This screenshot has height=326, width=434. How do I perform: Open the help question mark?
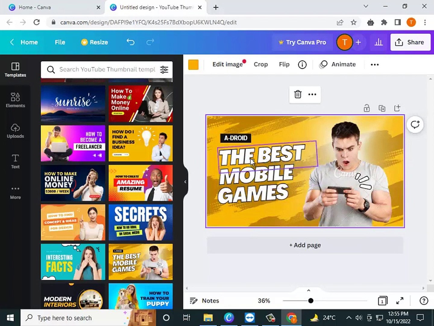tap(424, 301)
